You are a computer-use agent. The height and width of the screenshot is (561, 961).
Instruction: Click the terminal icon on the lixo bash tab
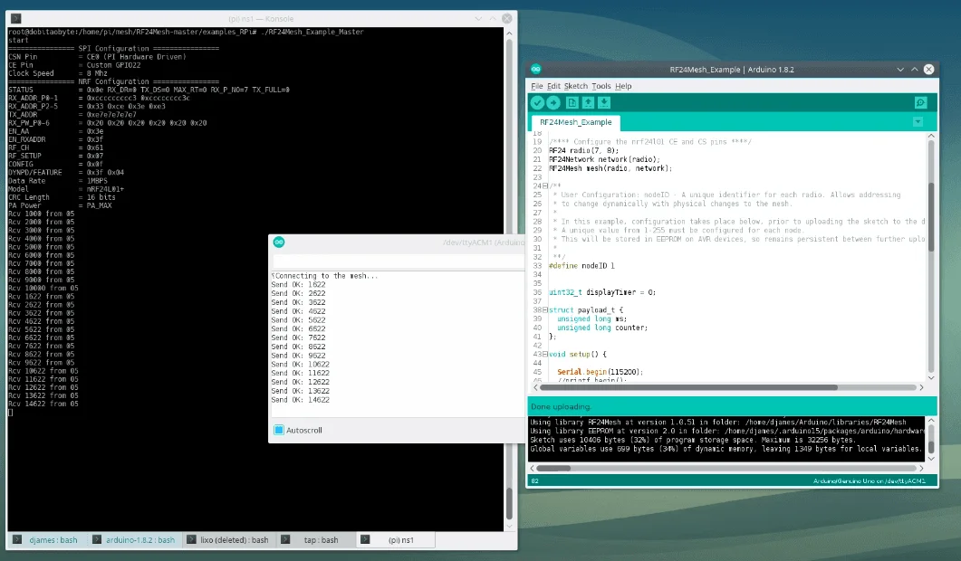191,539
